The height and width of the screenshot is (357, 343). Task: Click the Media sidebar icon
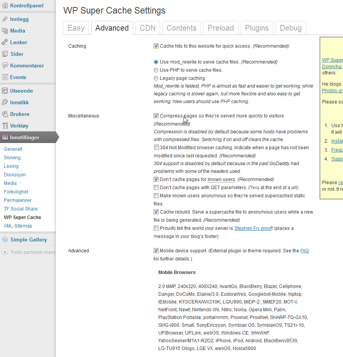pos(5,31)
